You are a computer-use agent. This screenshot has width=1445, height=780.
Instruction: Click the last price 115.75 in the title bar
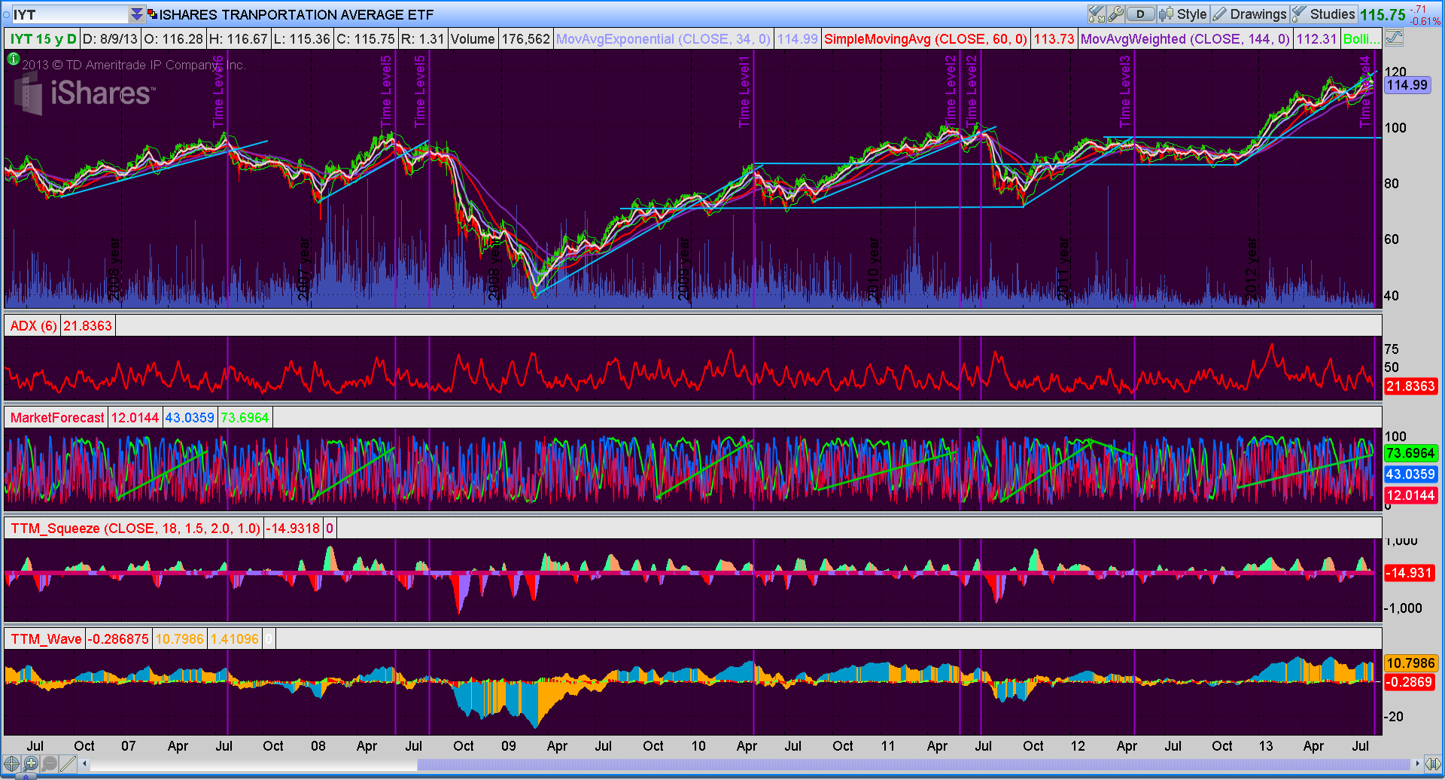1383,14
